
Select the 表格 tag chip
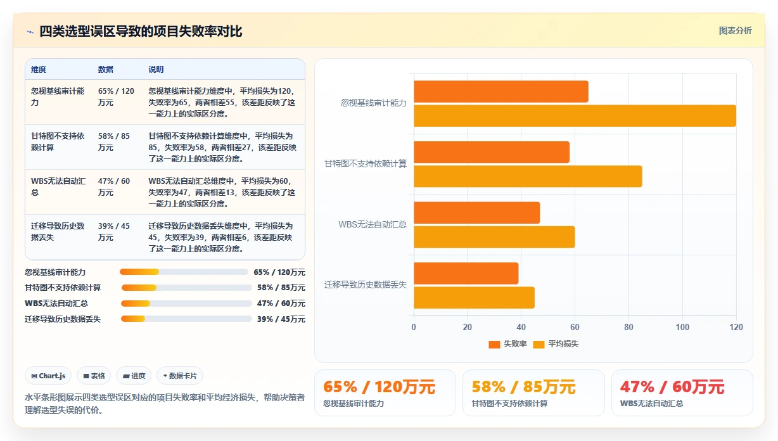pos(94,376)
